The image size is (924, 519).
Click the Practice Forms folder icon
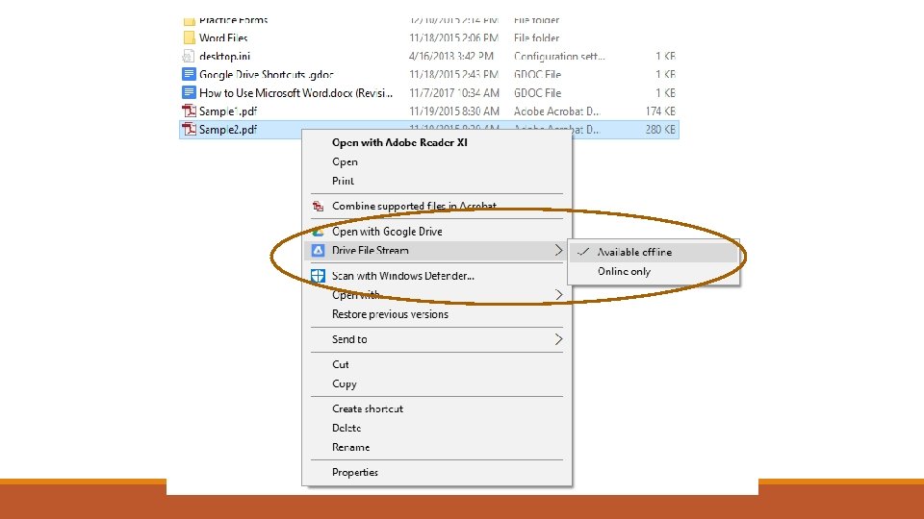(190, 20)
